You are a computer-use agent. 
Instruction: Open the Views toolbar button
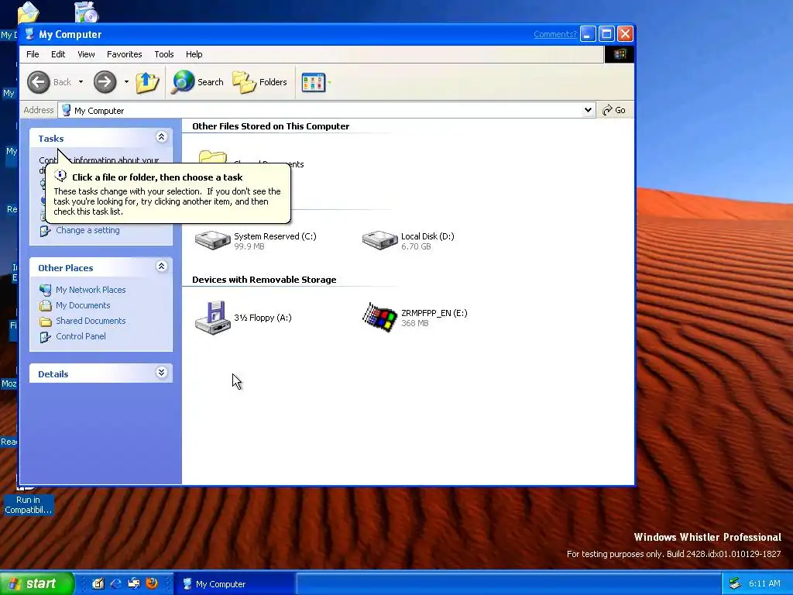(316, 82)
